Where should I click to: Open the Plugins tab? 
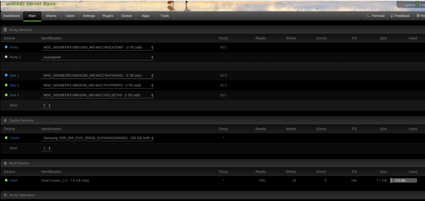click(x=108, y=16)
